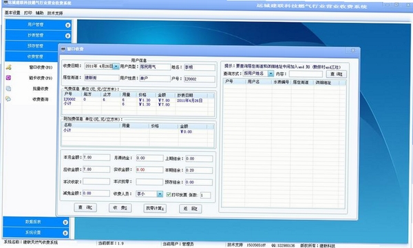
Task: Open 收费查询 in sidebar
Action: click(x=41, y=99)
